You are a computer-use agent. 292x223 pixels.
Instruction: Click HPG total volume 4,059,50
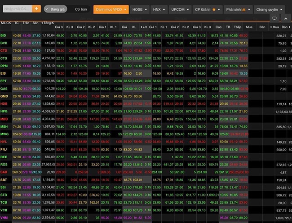tap(49, 111)
